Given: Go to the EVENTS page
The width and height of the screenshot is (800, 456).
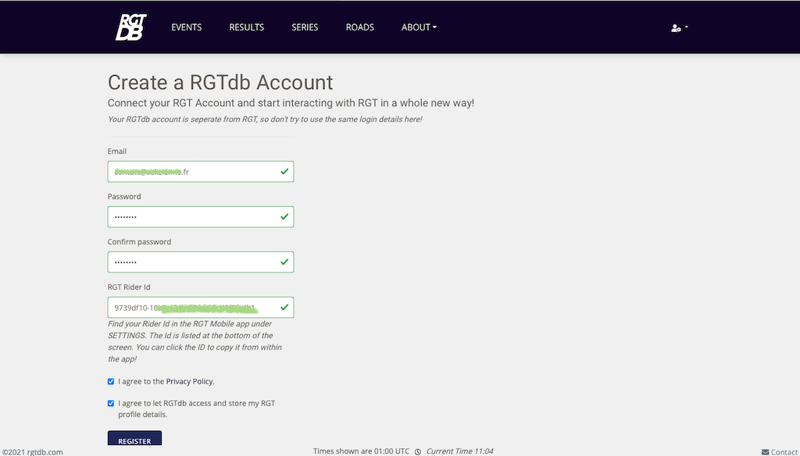Looking at the screenshot, I should pyautogui.click(x=186, y=27).
